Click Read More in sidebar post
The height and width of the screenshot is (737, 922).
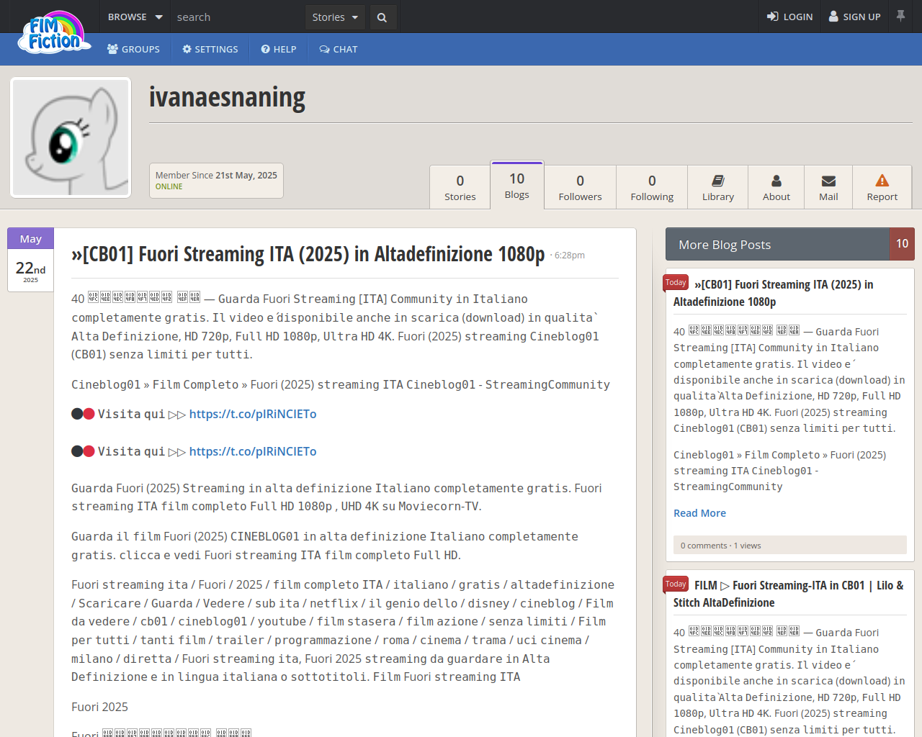tap(699, 513)
